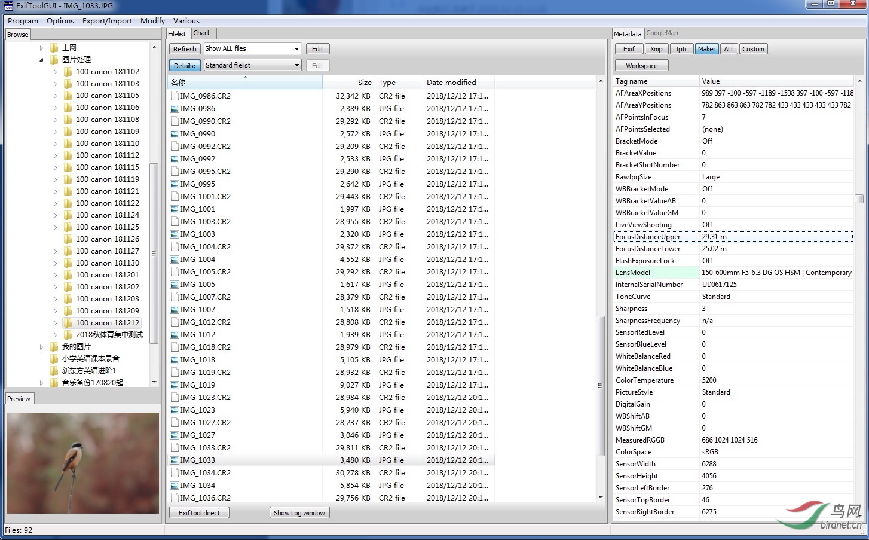Click the 上网 folder icon
869x540 pixels.
pyautogui.click(x=54, y=48)
